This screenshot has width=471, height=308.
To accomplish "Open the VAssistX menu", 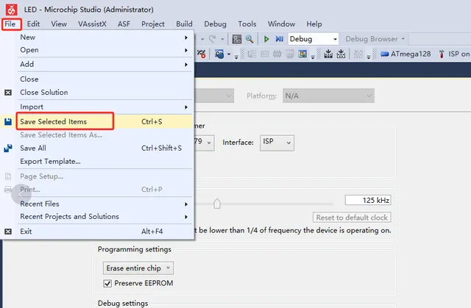I will coord(92,24).
